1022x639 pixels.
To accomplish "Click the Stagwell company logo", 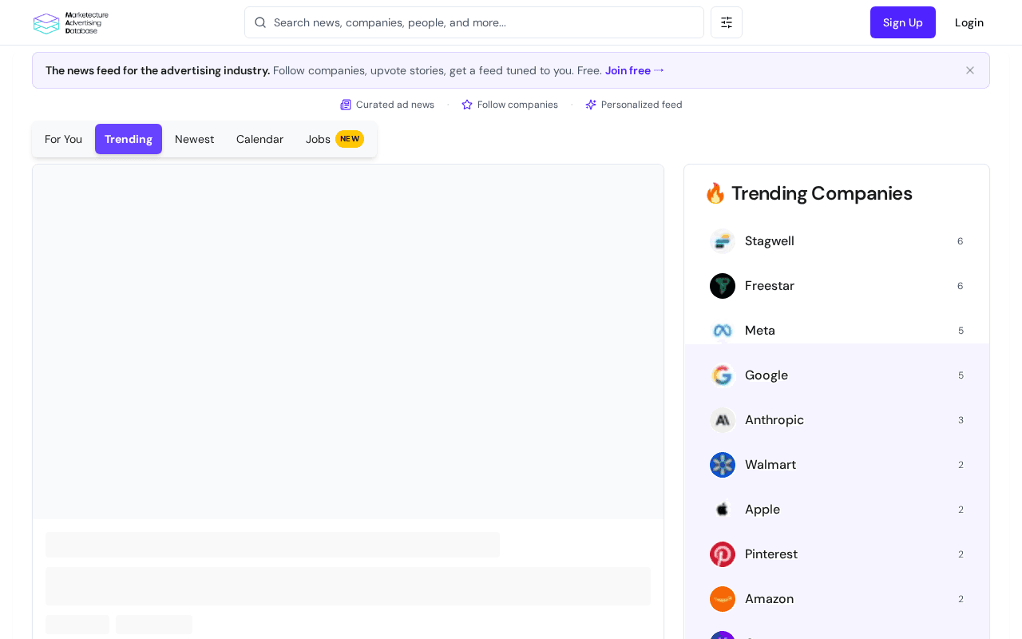I will (723, 241).
